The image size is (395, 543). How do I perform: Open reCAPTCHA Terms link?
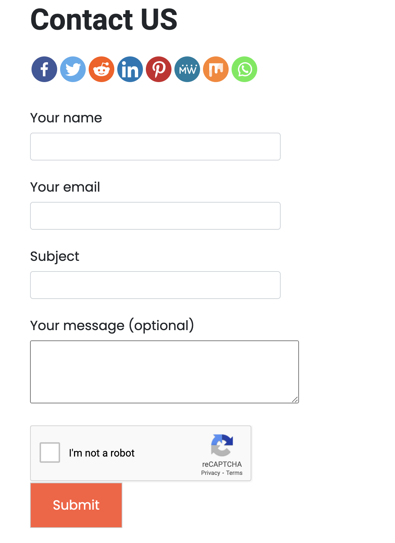234,473
